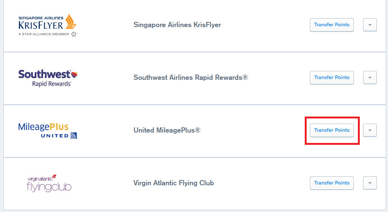Select the Southwest Airlines Rapid Rewards name text

pos(190,78)
